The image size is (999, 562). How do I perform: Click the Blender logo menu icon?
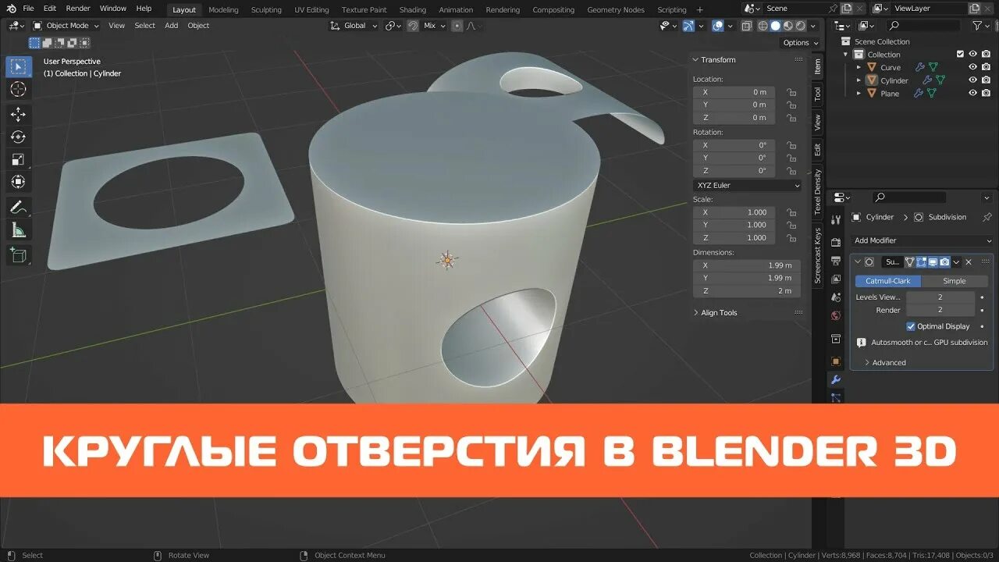click(11, 9)
